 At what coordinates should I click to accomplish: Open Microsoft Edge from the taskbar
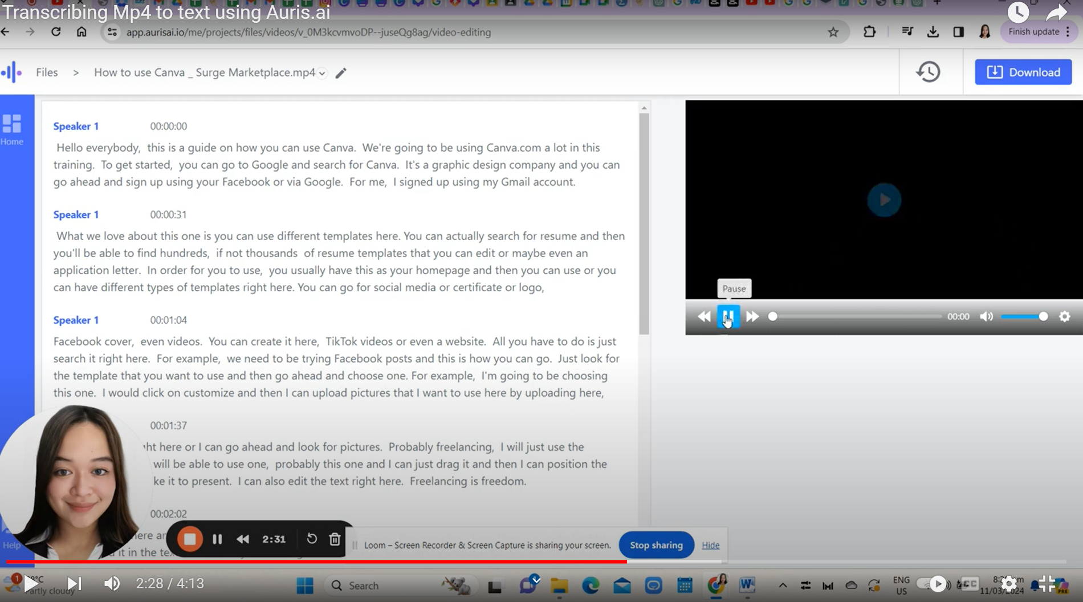[x=591, y=585]
